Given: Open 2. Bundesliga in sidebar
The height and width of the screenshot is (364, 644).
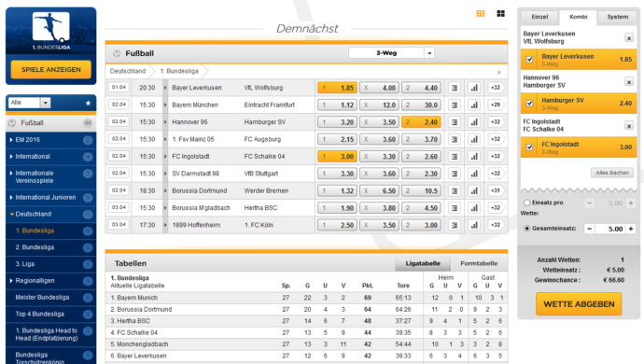Looking at the screenshot, I should [x=51, y=247].
